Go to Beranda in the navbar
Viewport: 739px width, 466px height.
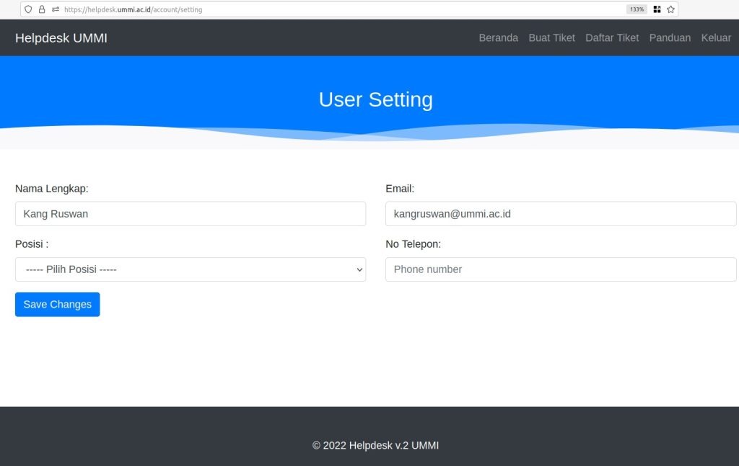pos(498,37)
